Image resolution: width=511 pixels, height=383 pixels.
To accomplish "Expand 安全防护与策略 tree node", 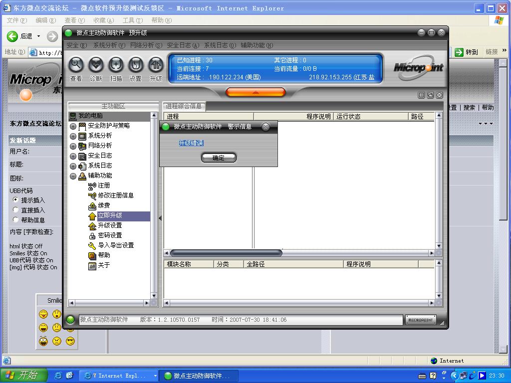I will [73, 126].
